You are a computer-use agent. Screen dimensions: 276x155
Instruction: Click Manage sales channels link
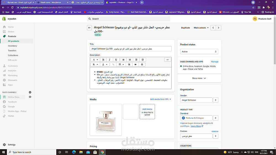tap(214, 62)
